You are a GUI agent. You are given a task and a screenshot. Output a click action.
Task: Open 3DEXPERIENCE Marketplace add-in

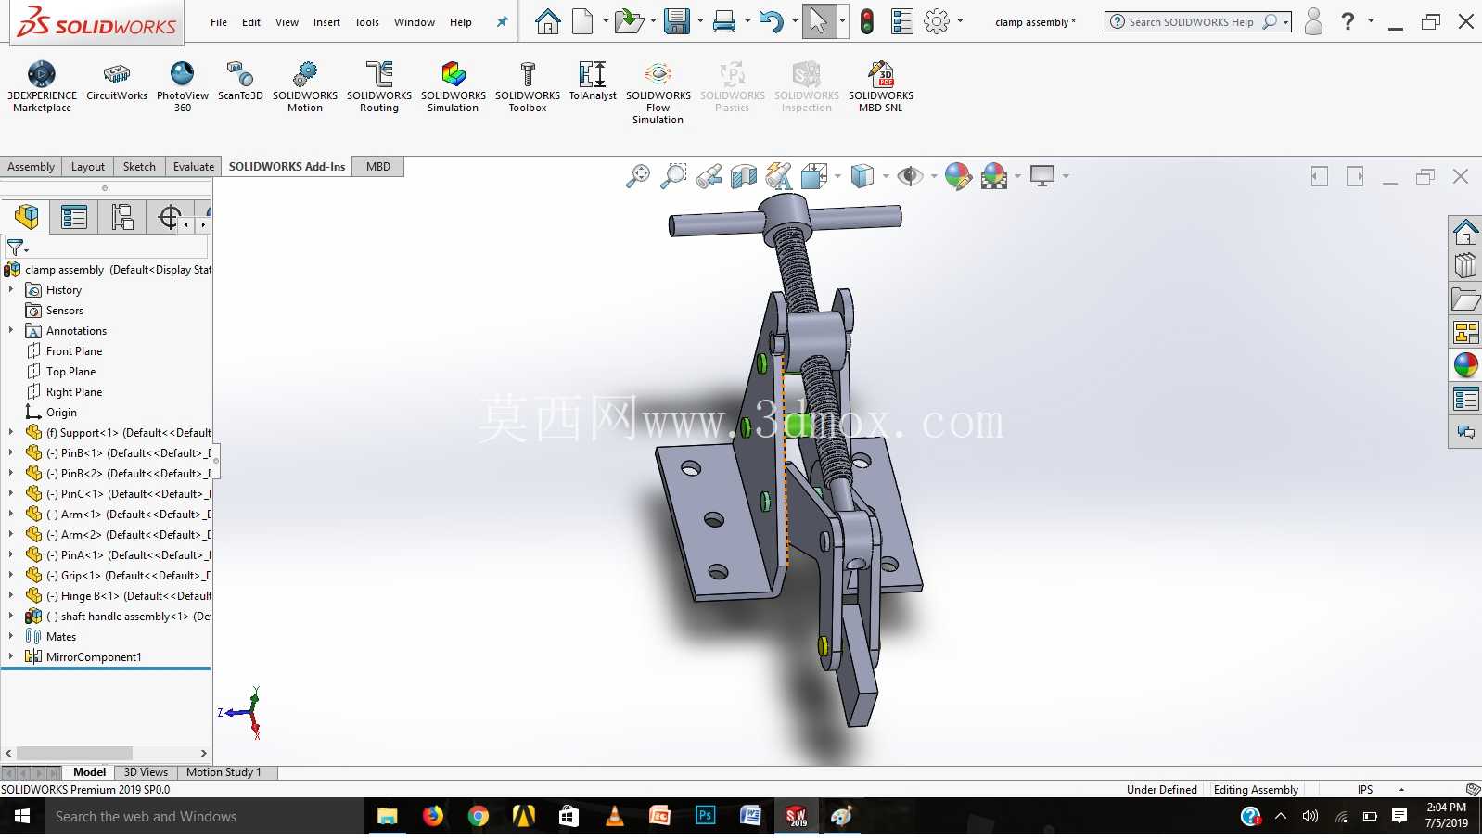42,87
